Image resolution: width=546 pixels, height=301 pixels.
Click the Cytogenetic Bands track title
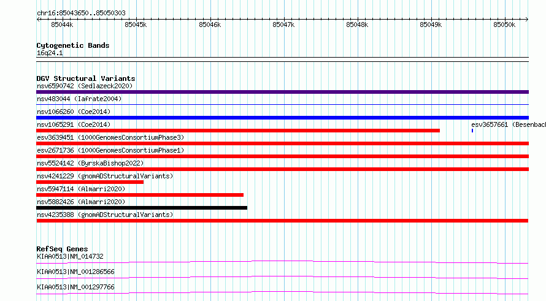73,45
